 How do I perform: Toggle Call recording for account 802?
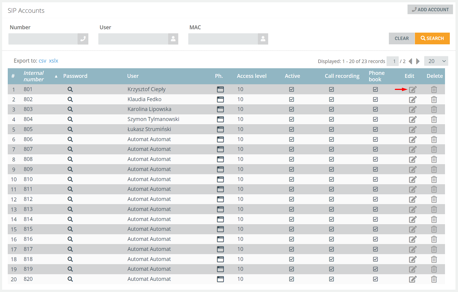tap(332, 99)
